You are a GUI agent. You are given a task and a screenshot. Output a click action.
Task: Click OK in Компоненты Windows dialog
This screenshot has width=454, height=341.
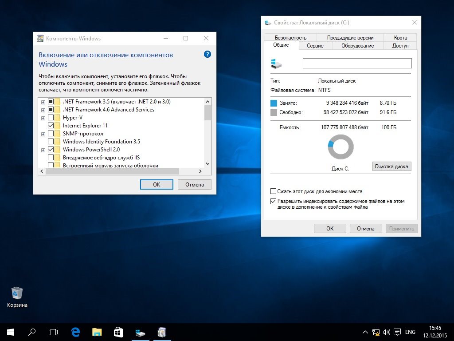pos(157,184)
